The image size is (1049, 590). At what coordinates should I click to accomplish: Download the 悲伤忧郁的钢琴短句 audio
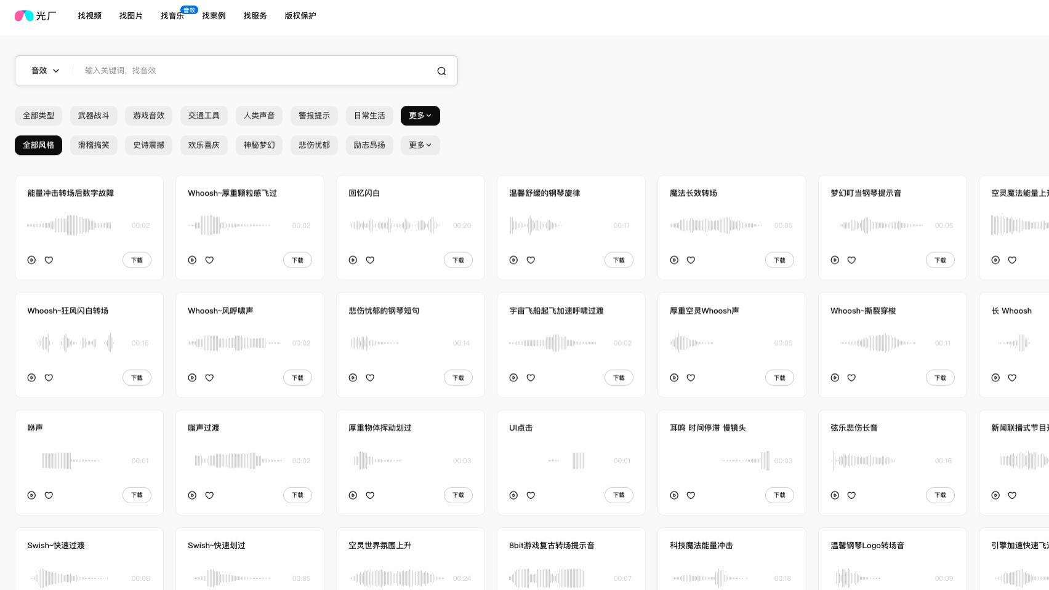point(458,377)
